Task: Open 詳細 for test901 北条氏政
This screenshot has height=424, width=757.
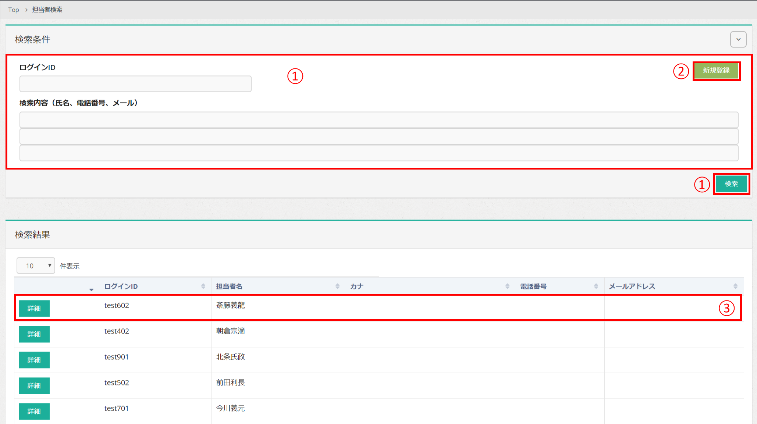Action: point(34,360)
